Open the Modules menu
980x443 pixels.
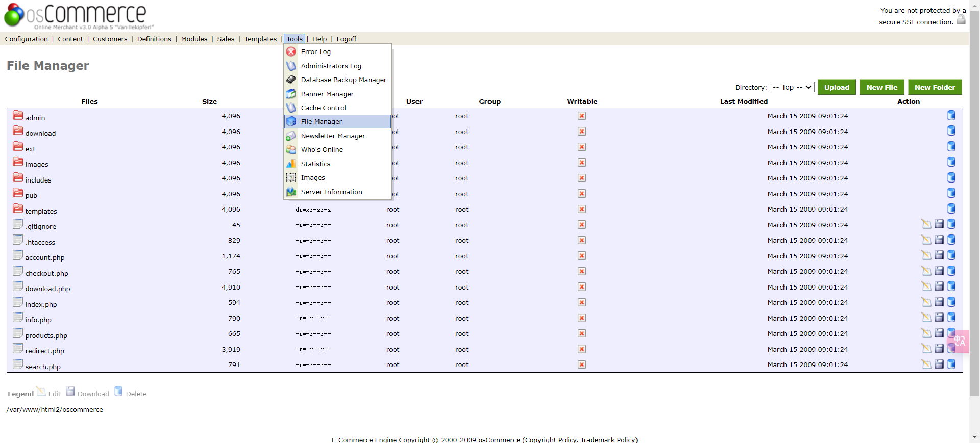[x=194, y=39]
